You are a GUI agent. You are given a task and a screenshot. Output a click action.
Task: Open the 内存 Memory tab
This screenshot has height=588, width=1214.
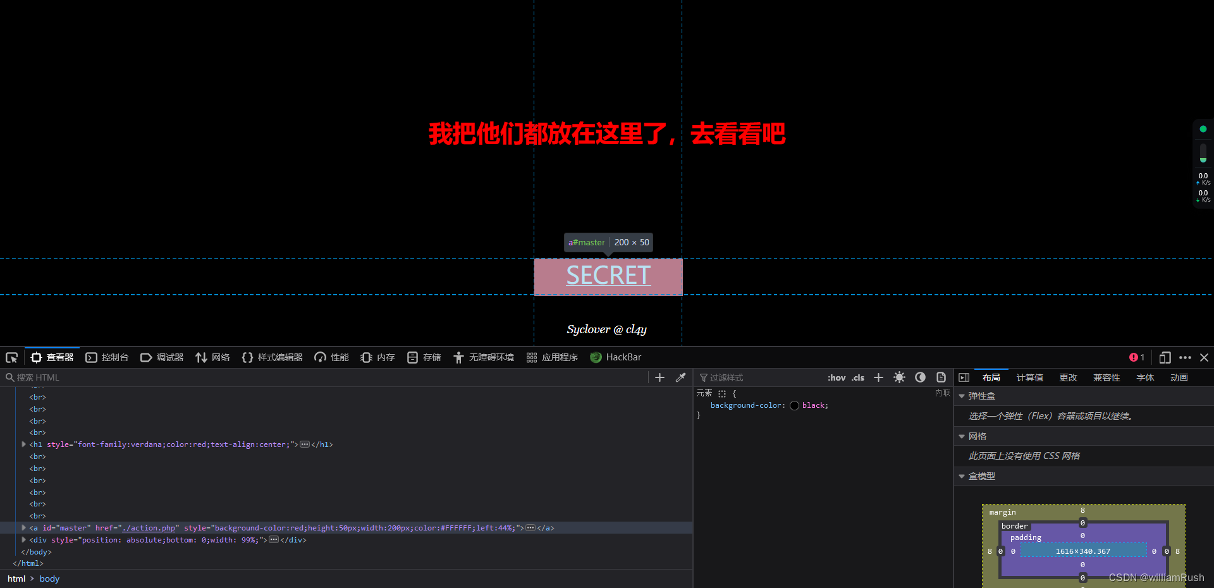377,358
